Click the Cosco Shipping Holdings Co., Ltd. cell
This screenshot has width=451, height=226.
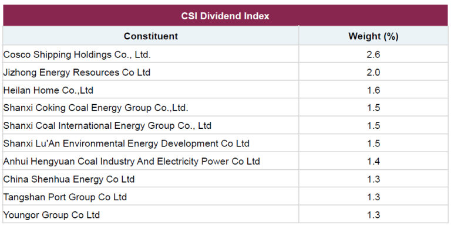151,54
